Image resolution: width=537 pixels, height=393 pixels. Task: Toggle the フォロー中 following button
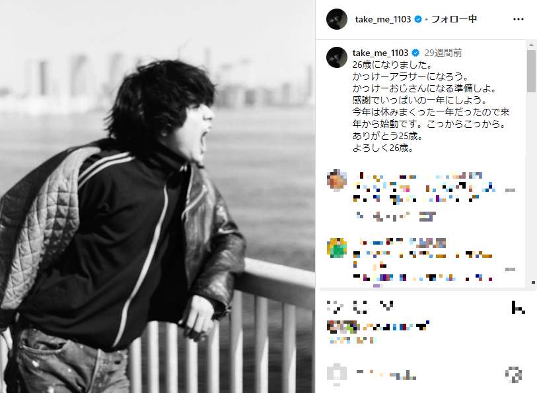point(454,19)
